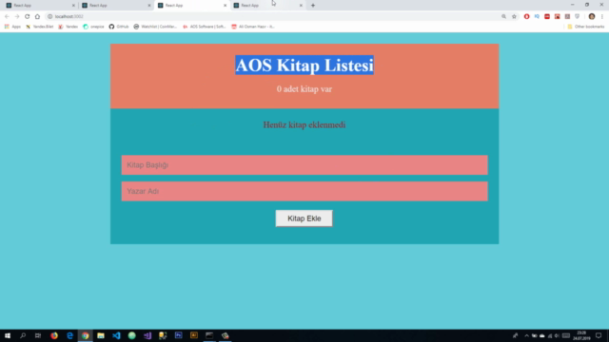Open the terminal window on taskbar
The width and height of the screenshot is (609, 342).
[209, 335]
